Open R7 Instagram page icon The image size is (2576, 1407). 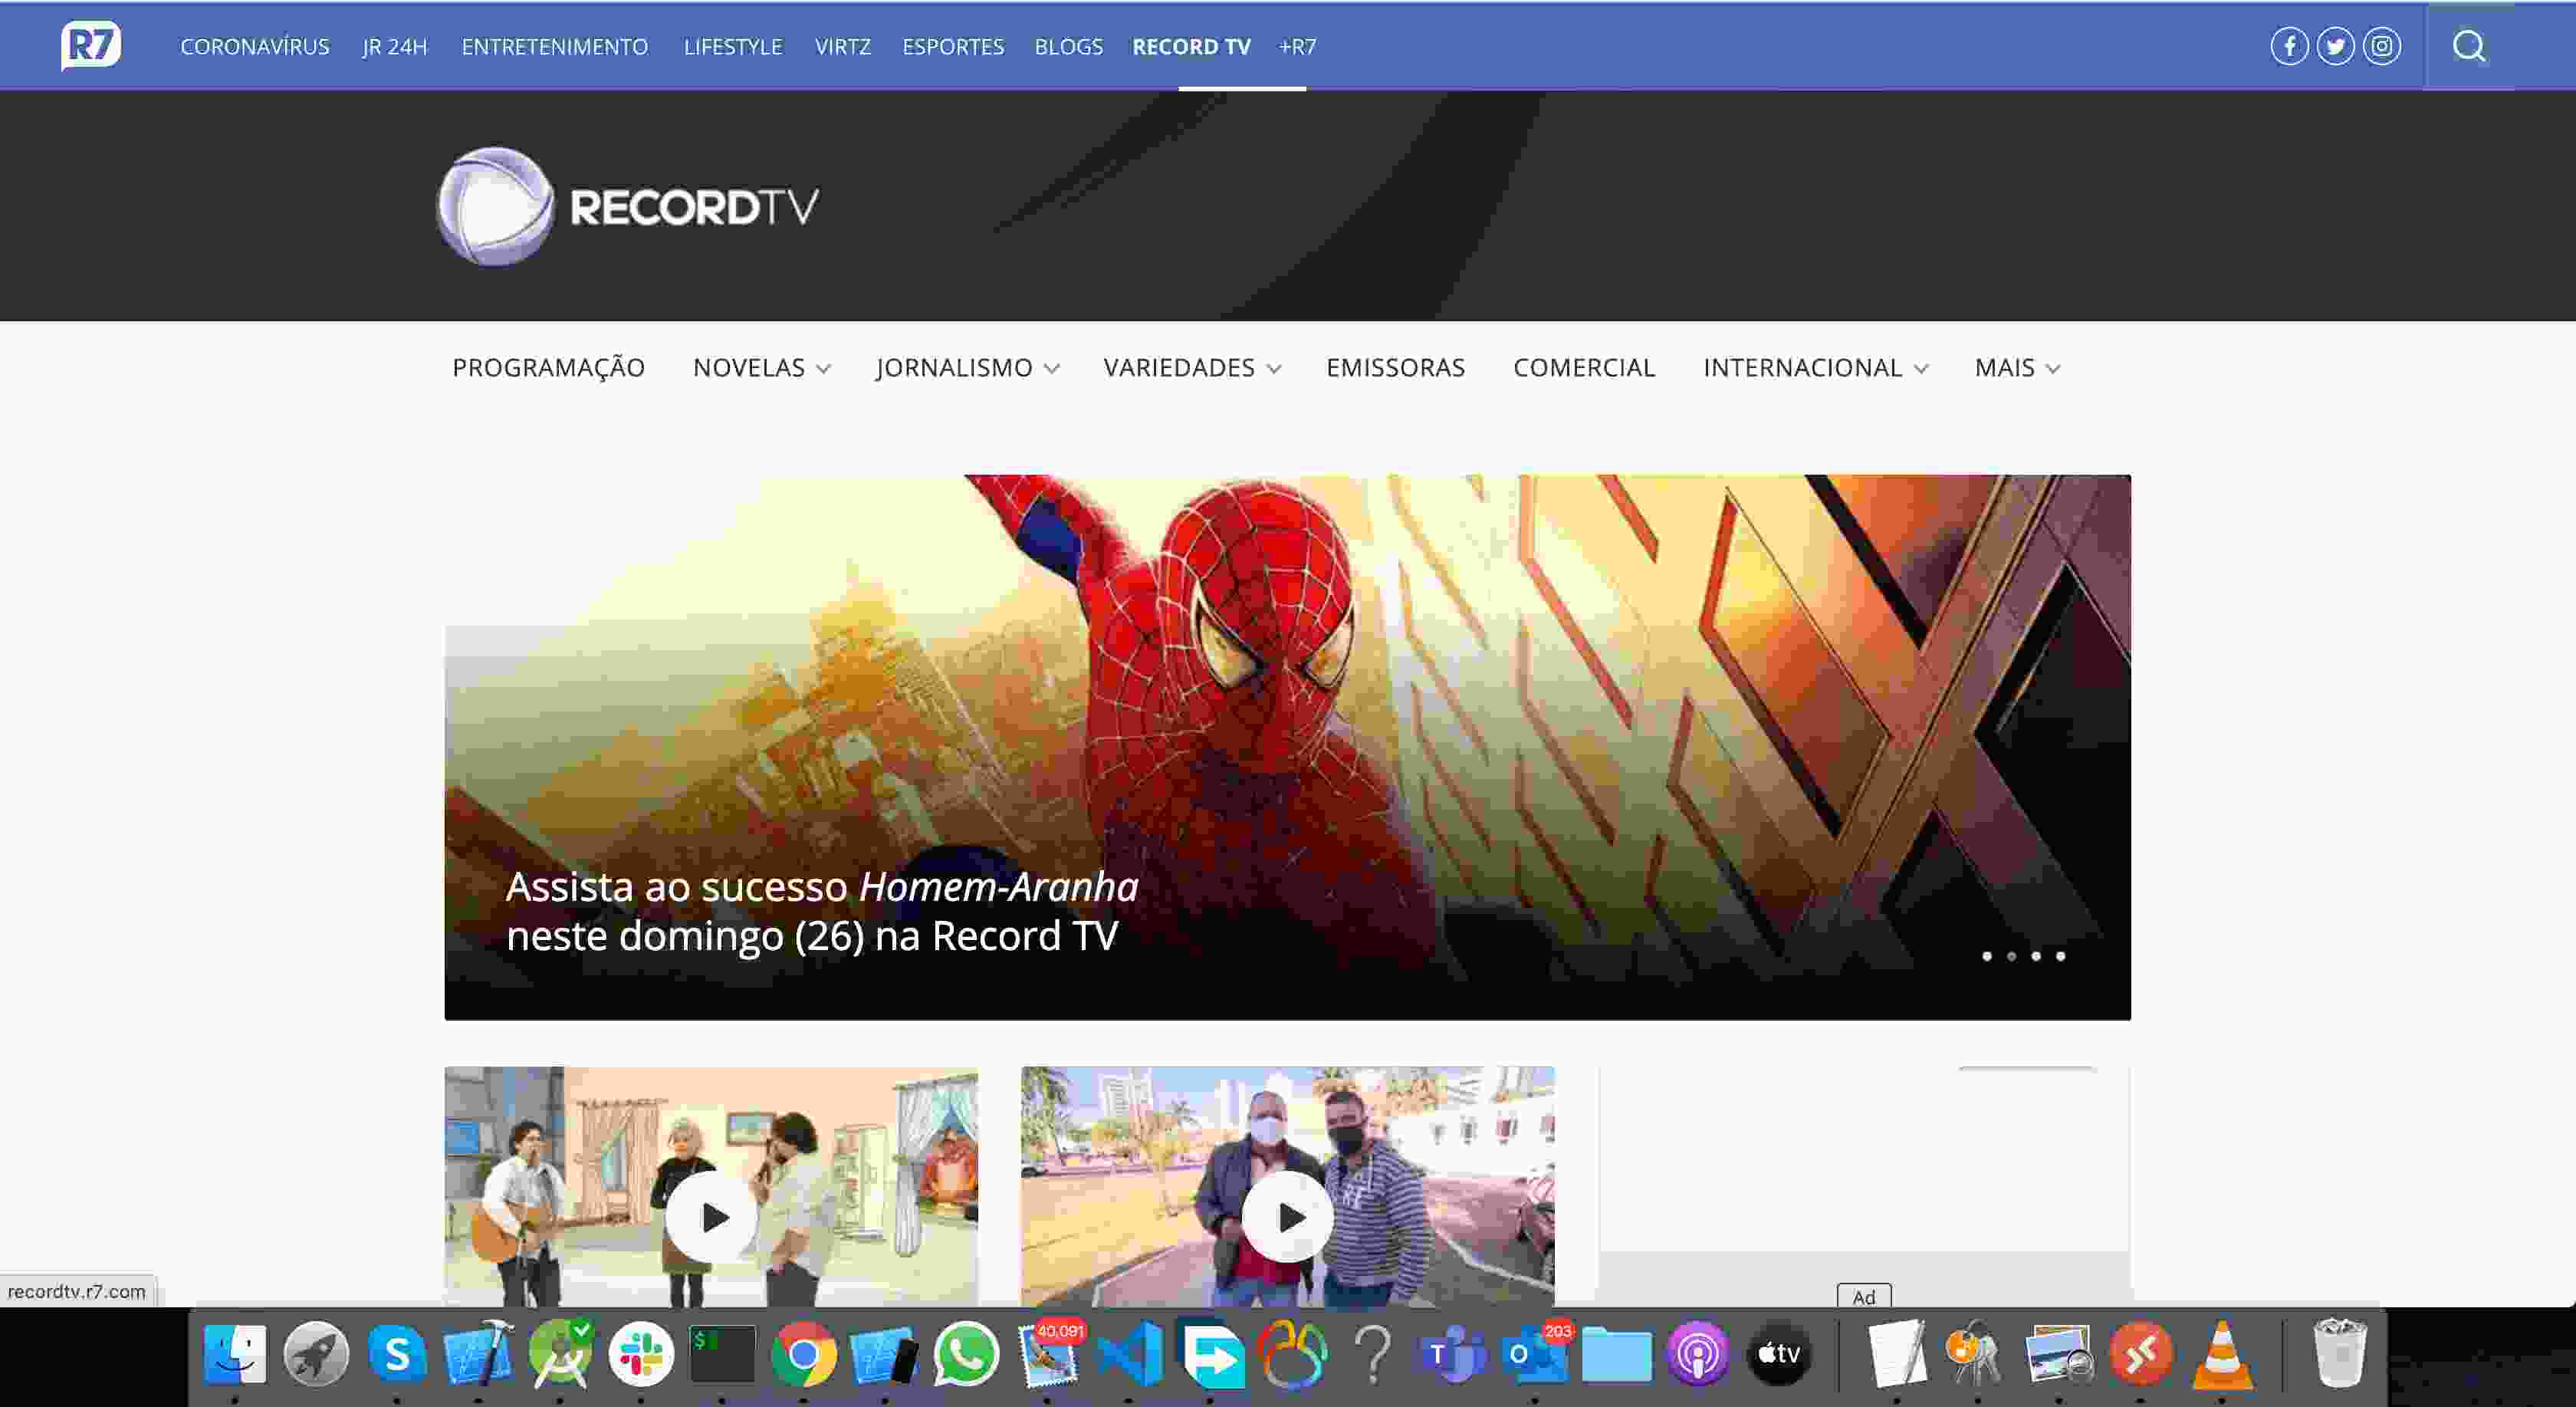click(2382, 46)
